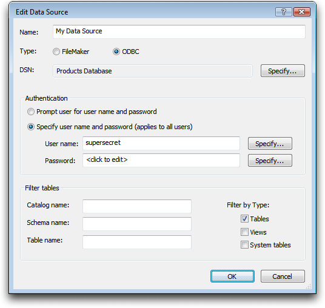Click the Password click to edit field
The image size is (325, 308).
(161, 160)
